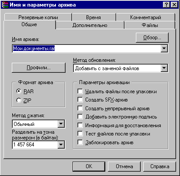
Task: Enable Добавить электронную подпись checkbox
Action: (80, 116)
